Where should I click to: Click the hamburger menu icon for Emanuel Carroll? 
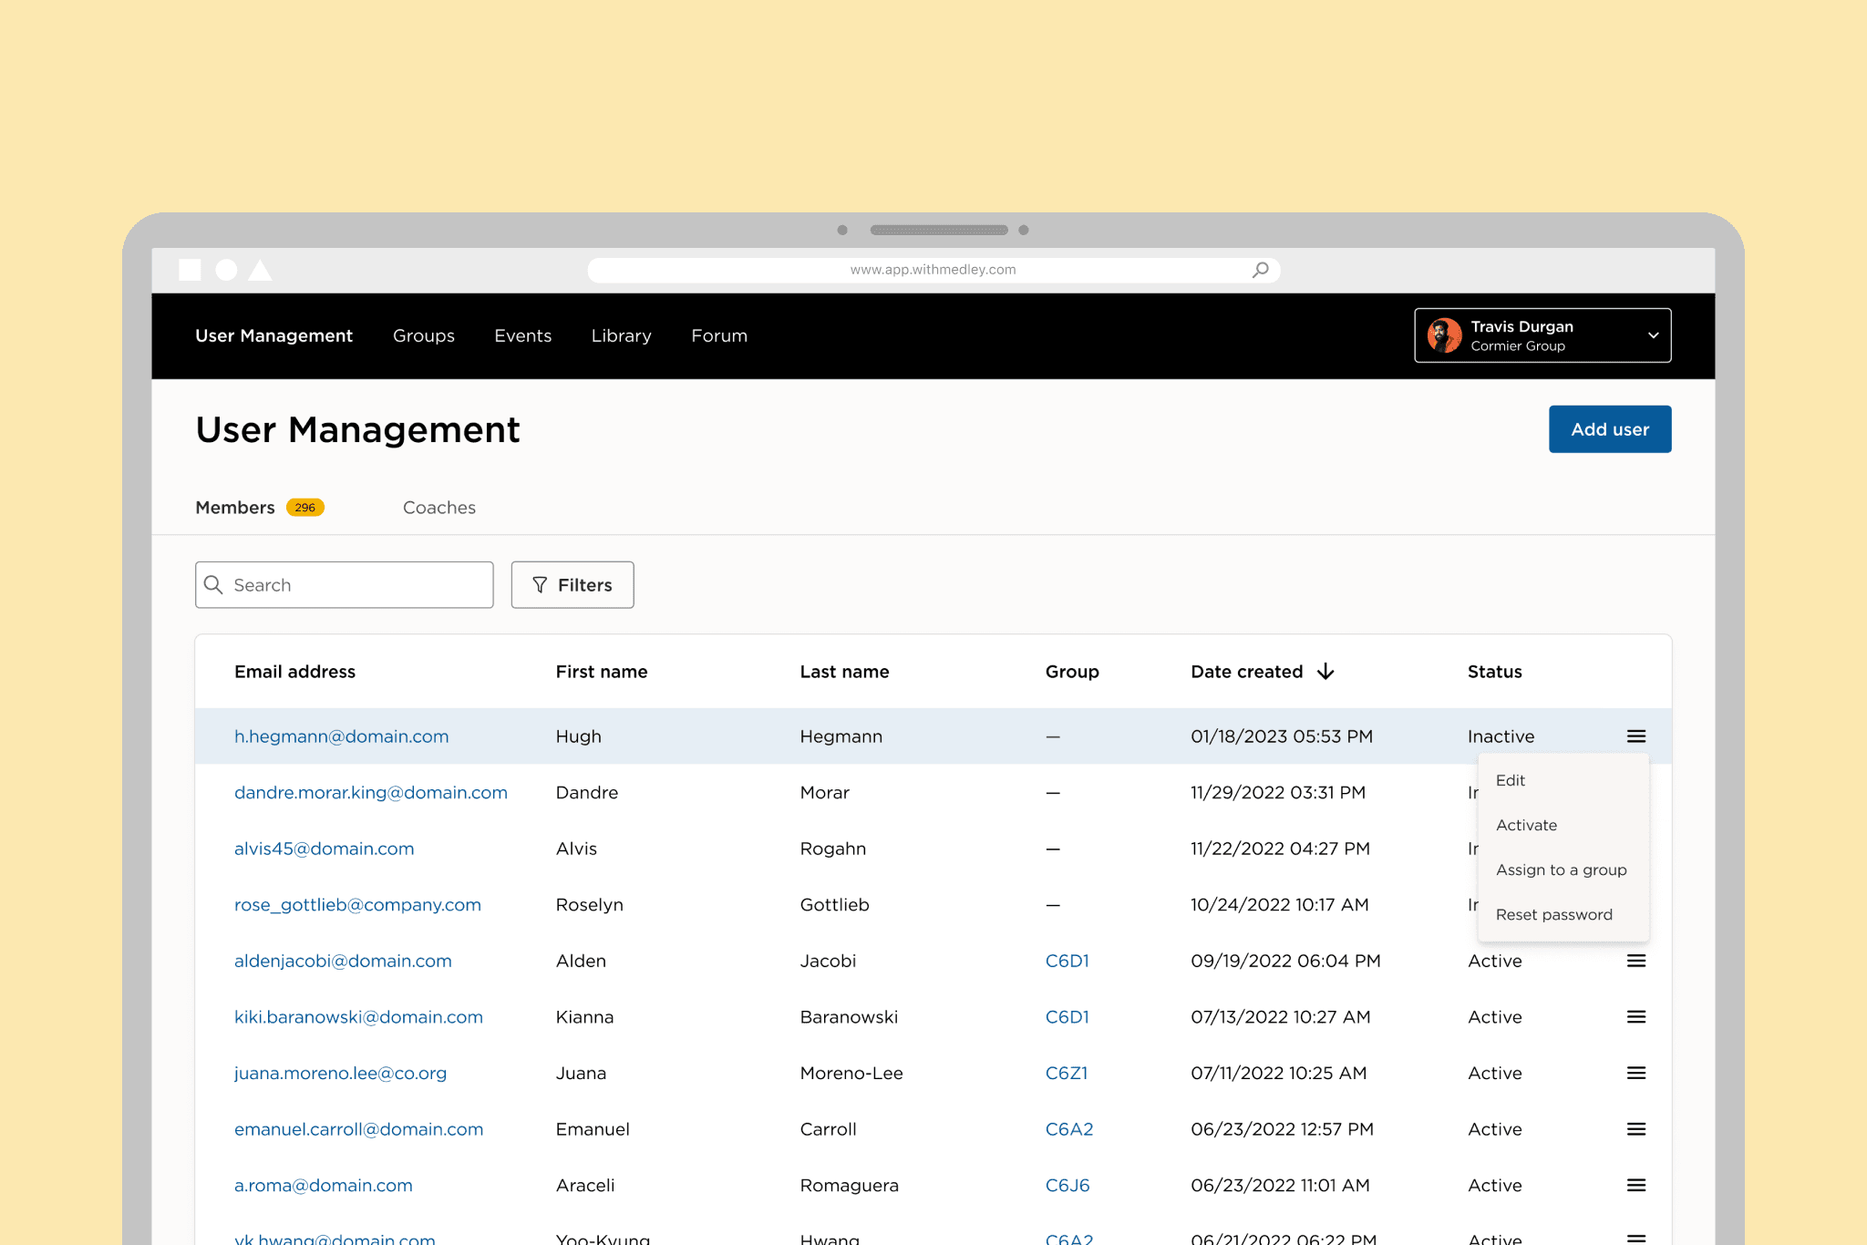tap(1636, 1128)
